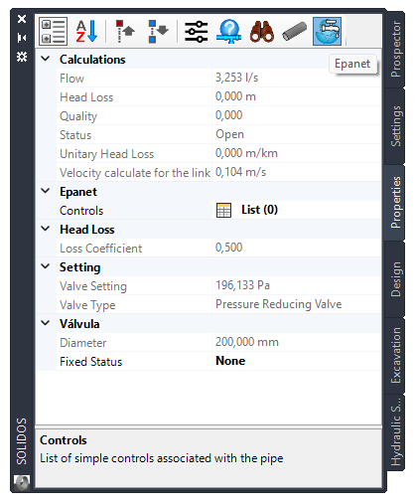This screenshot has height=504, width=416.
Task: Collapse the Calculations section
Action: (x=46, y=59)
